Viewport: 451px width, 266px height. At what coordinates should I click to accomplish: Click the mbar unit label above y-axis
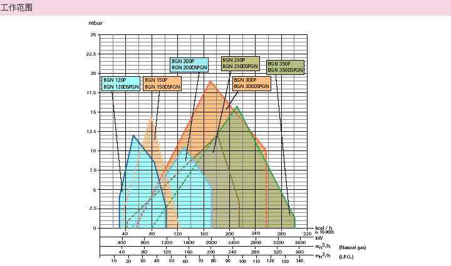coord(95,24)
